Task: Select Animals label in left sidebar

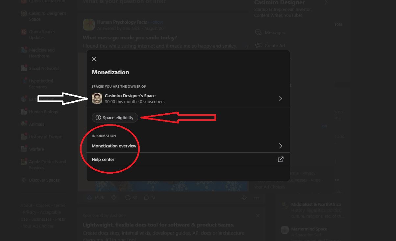Action: coord(37,124)
